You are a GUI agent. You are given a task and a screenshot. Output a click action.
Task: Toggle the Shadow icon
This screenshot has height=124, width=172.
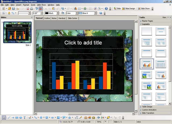101,13
